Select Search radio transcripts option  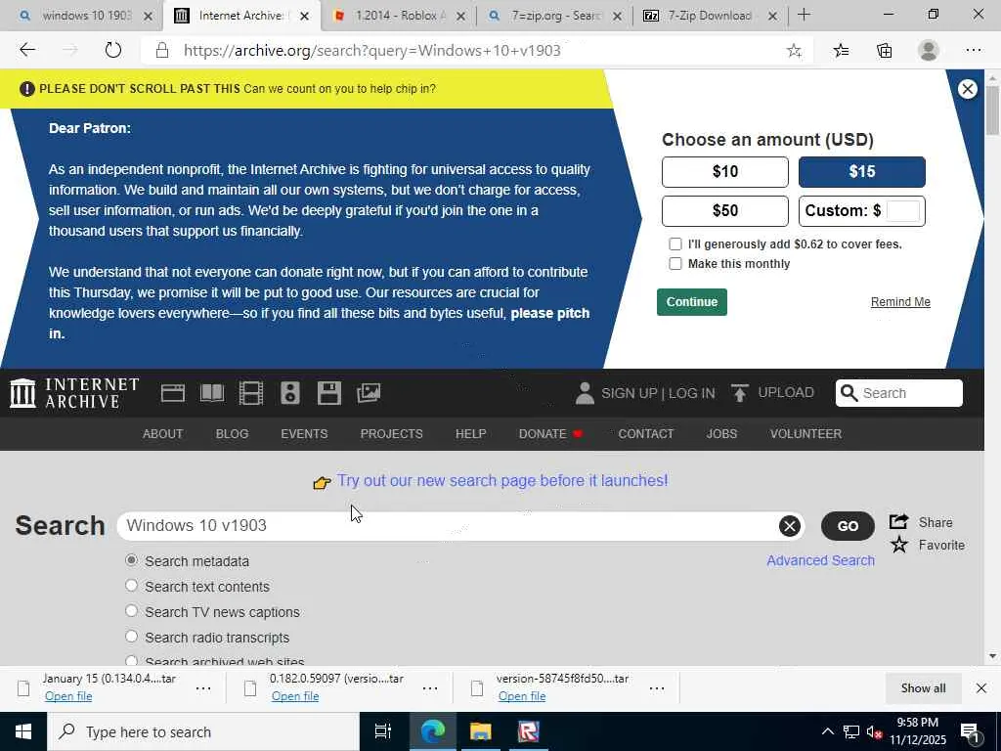pos(132,636)
